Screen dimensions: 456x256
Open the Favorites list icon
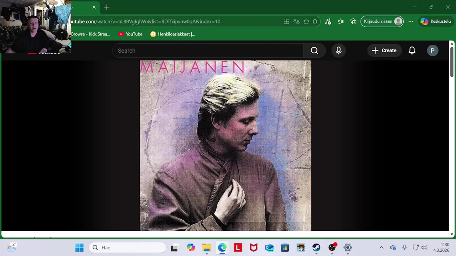341,21
